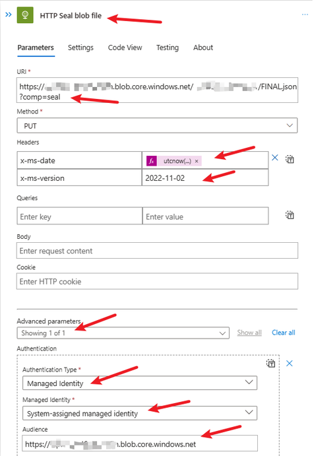Remove the utcnow expression token

197,161
